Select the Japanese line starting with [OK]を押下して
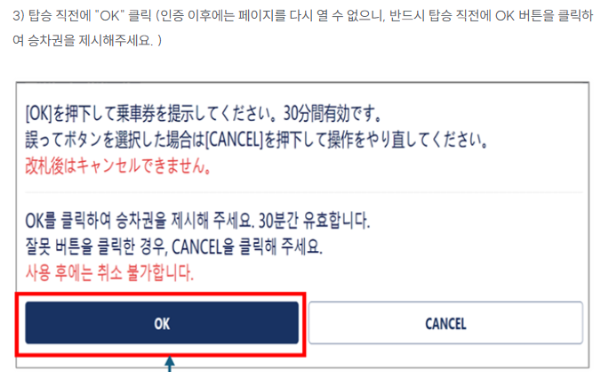Image resolution: width=601 pixels, height=380 pixels. click(x=204, y=113)
